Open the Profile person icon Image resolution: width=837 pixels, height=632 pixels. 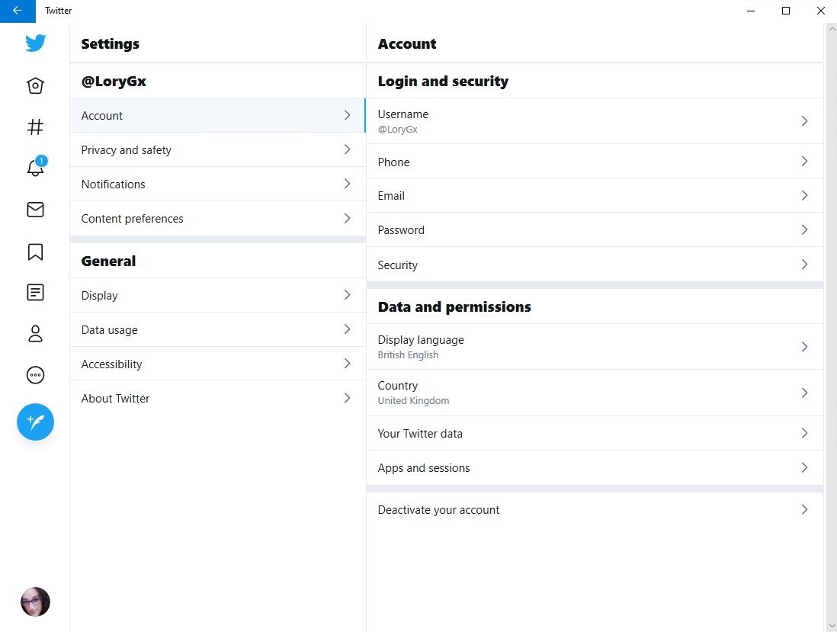[35, 334]
